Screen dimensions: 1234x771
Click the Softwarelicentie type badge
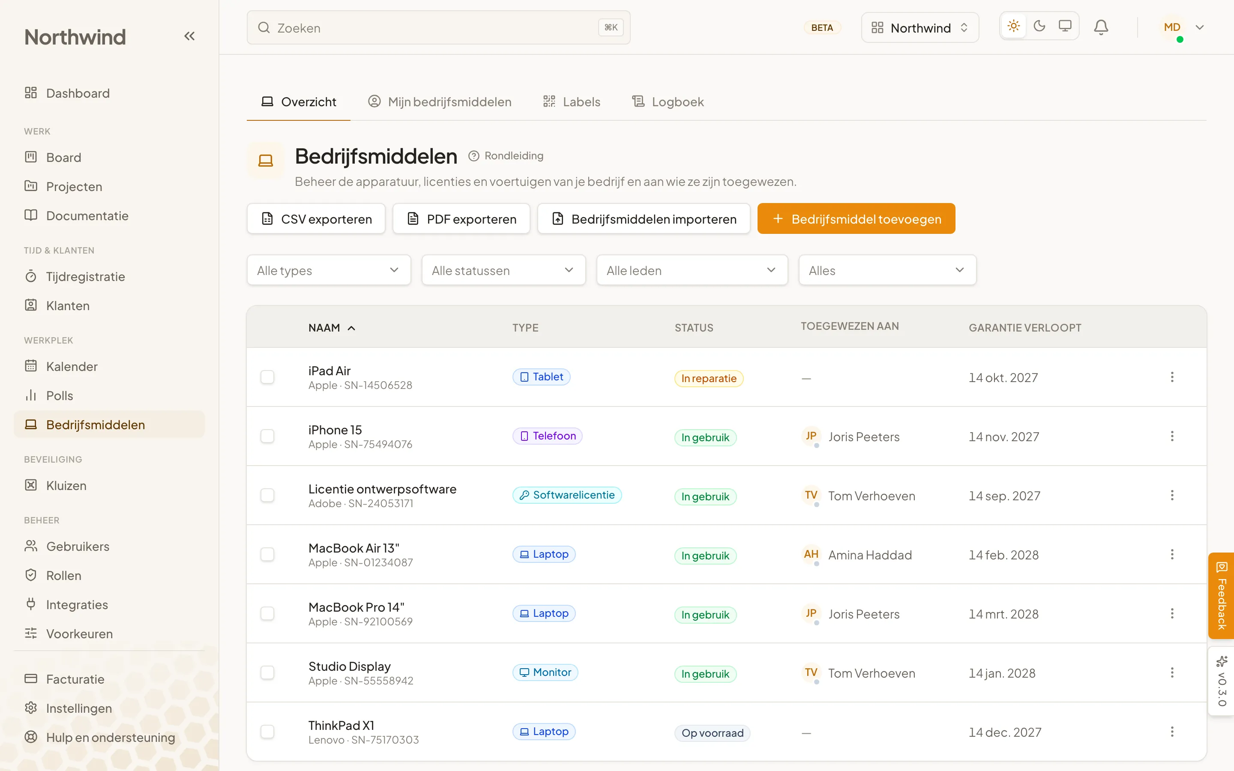coord(567,495)
